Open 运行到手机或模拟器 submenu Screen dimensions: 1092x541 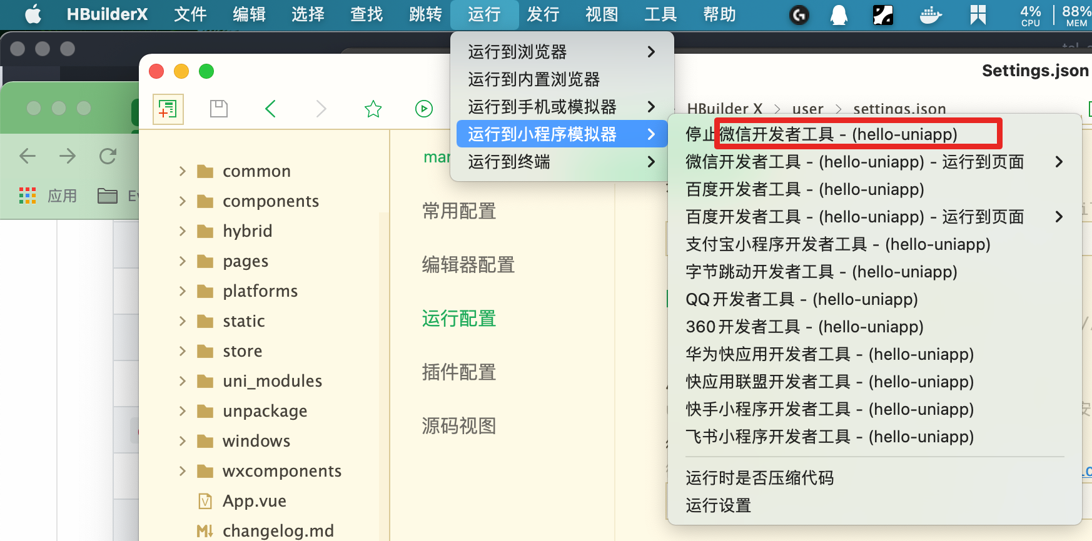click(562, 107)
